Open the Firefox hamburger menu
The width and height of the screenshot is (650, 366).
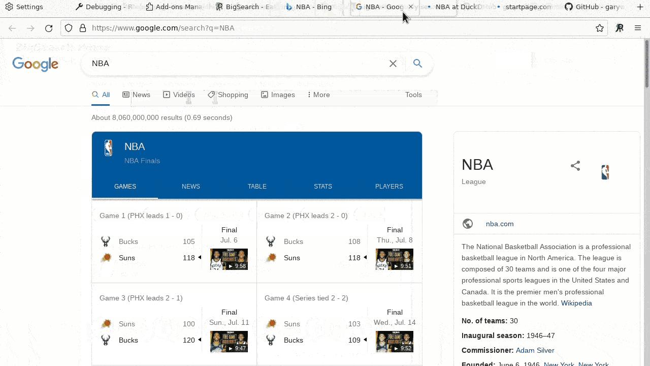click(x=638, y=28)
